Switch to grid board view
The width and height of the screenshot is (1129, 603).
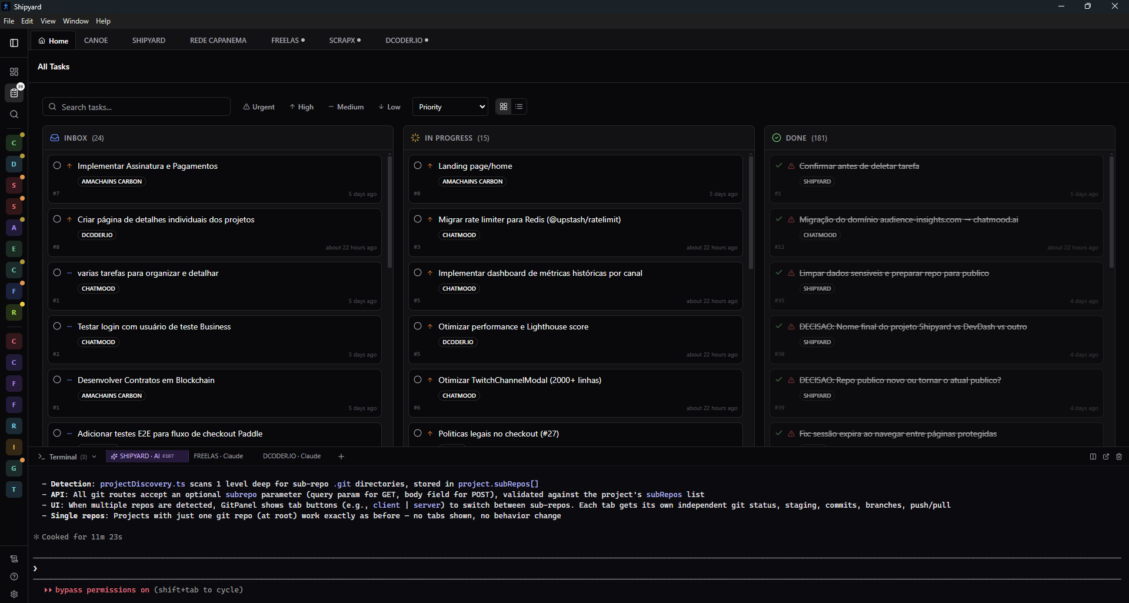504,106
